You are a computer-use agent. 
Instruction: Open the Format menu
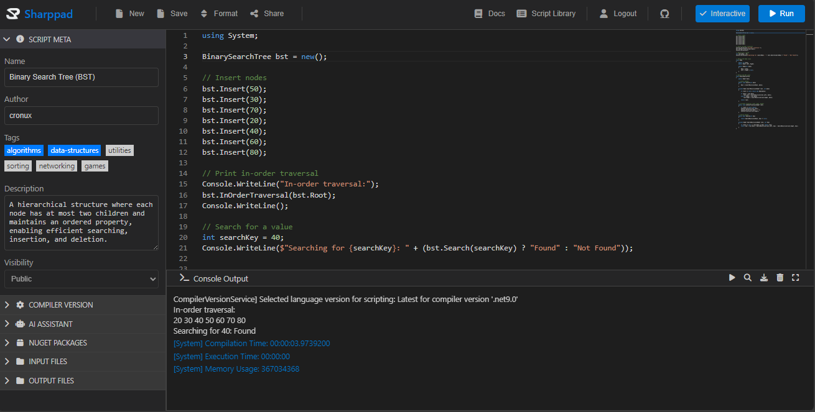point(218,13)
